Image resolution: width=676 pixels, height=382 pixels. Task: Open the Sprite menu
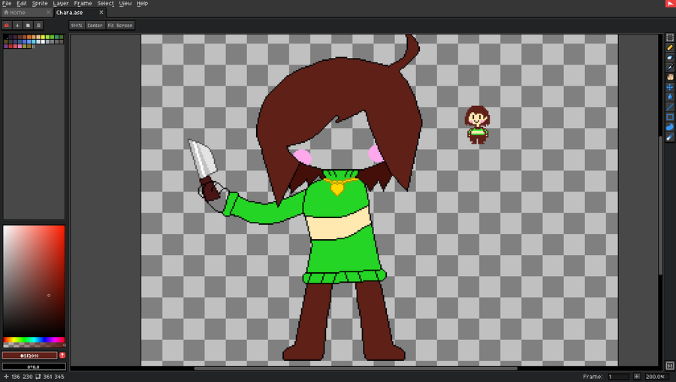pyautogui.click(x=40, y=4)
